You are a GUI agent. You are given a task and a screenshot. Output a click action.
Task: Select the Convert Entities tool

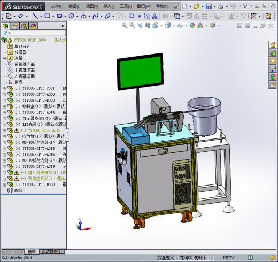177,16
